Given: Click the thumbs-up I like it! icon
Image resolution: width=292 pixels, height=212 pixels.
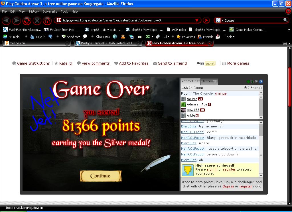Looking at the screenshot, I should coord(32,37).
